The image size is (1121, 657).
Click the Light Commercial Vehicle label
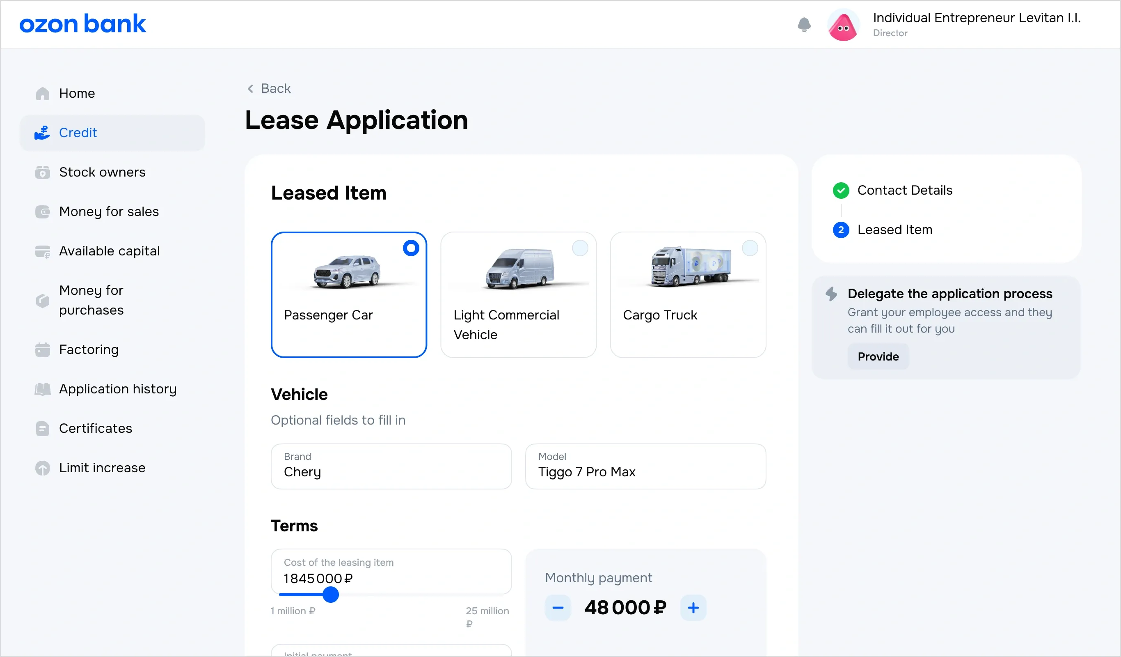506,325
